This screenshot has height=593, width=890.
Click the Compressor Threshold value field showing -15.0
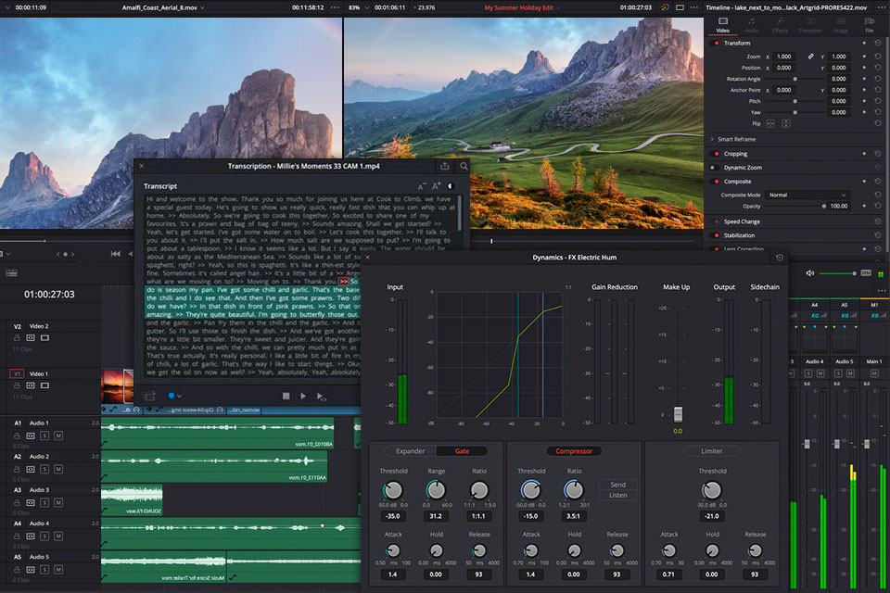530,516
